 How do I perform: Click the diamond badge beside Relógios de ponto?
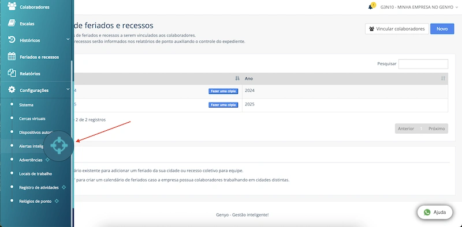click(57, 201)
